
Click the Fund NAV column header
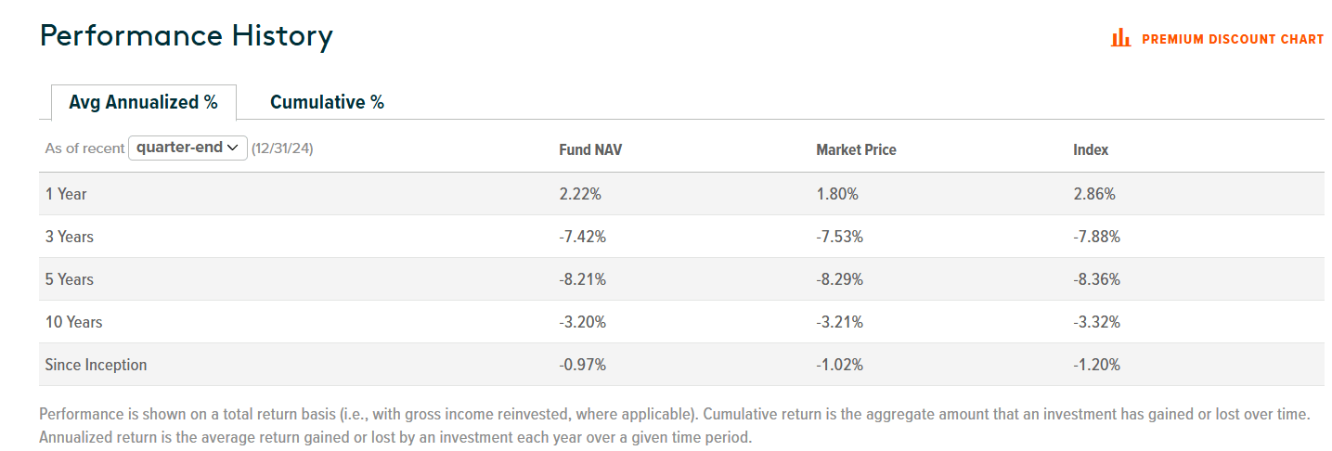(590, 149)
